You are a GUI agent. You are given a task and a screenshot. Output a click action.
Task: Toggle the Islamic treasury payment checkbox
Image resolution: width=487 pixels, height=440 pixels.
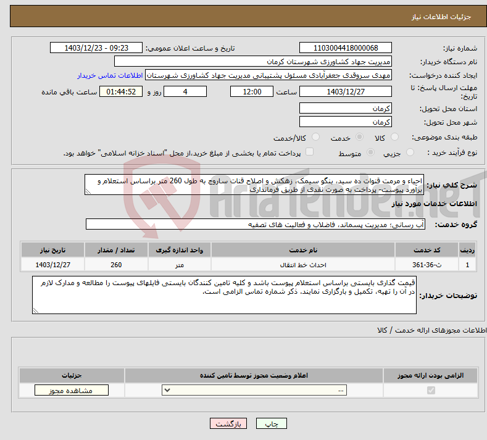coord(310,152)
